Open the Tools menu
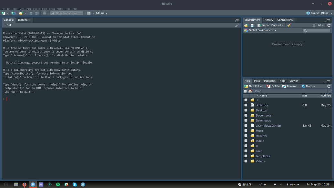Viewport: 334px width, 188px height. 68,9
